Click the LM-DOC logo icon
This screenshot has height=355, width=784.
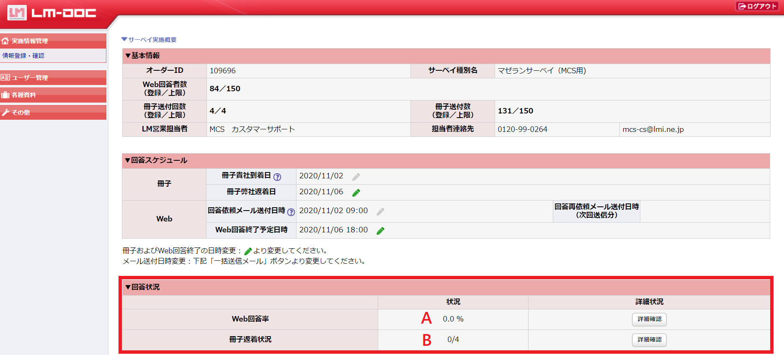pos(17,13)
